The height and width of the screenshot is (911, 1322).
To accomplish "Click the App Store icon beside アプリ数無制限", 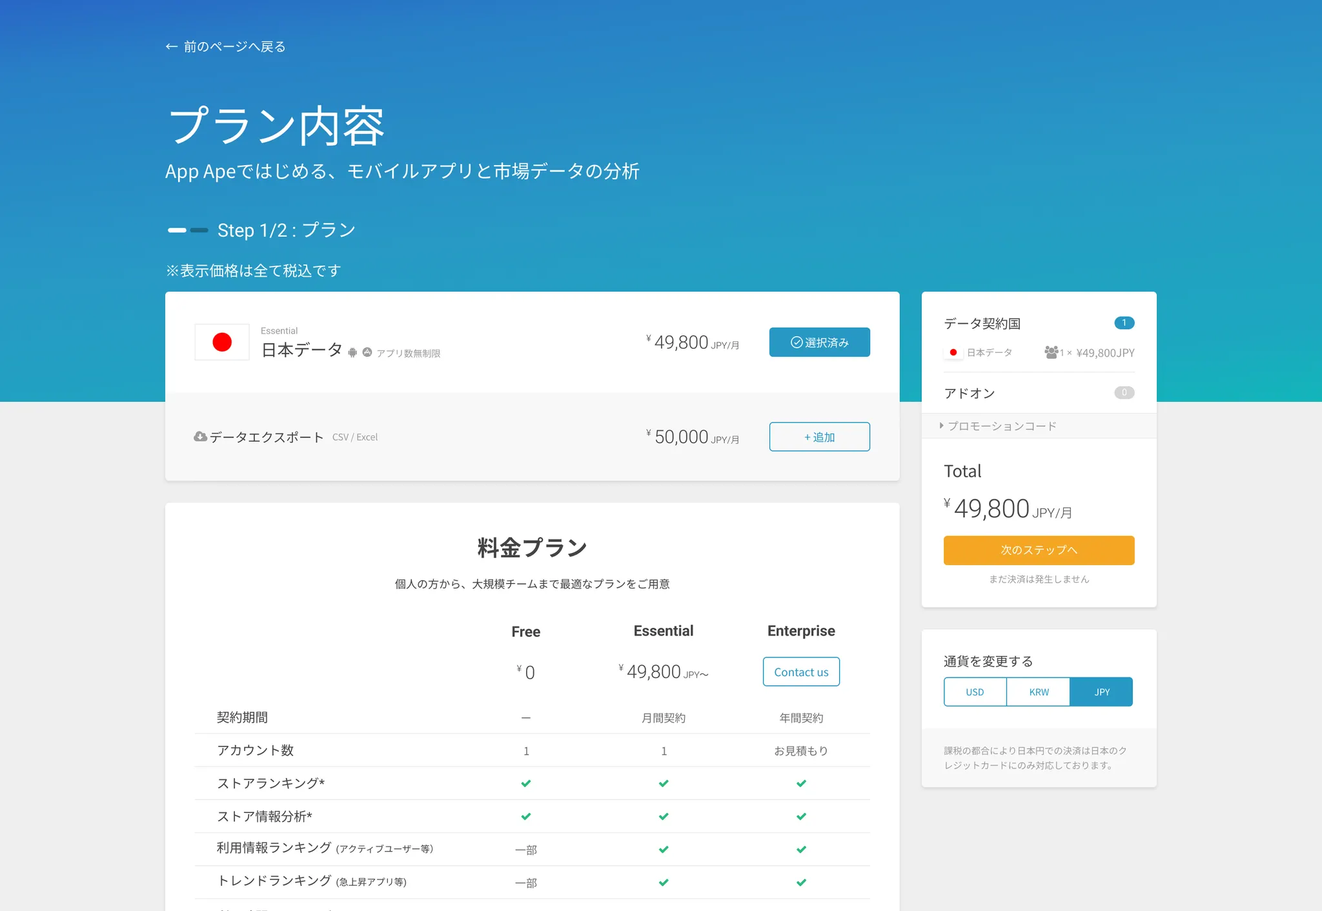I will [x=367, y=352].
